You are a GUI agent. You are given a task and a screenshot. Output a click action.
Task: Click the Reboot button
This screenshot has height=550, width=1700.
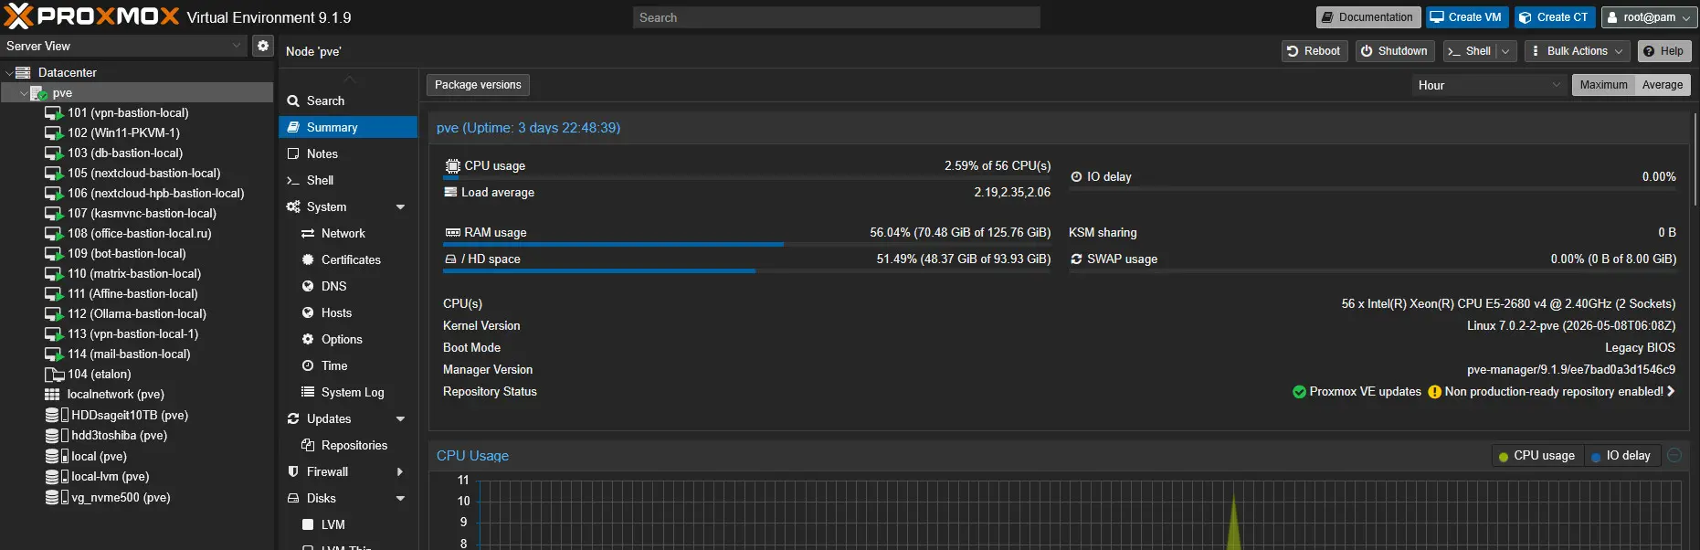[1314, 51]
